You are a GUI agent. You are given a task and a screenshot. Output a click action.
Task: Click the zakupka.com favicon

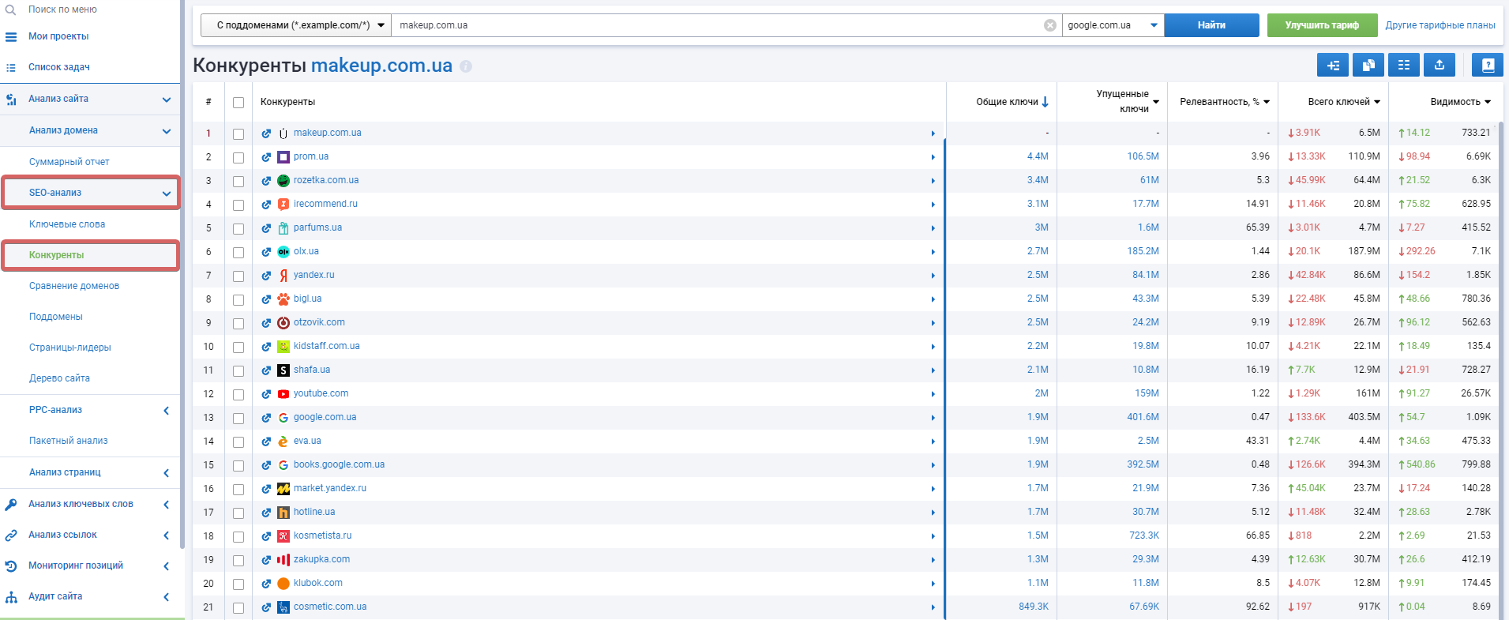(x=283, y=560)
